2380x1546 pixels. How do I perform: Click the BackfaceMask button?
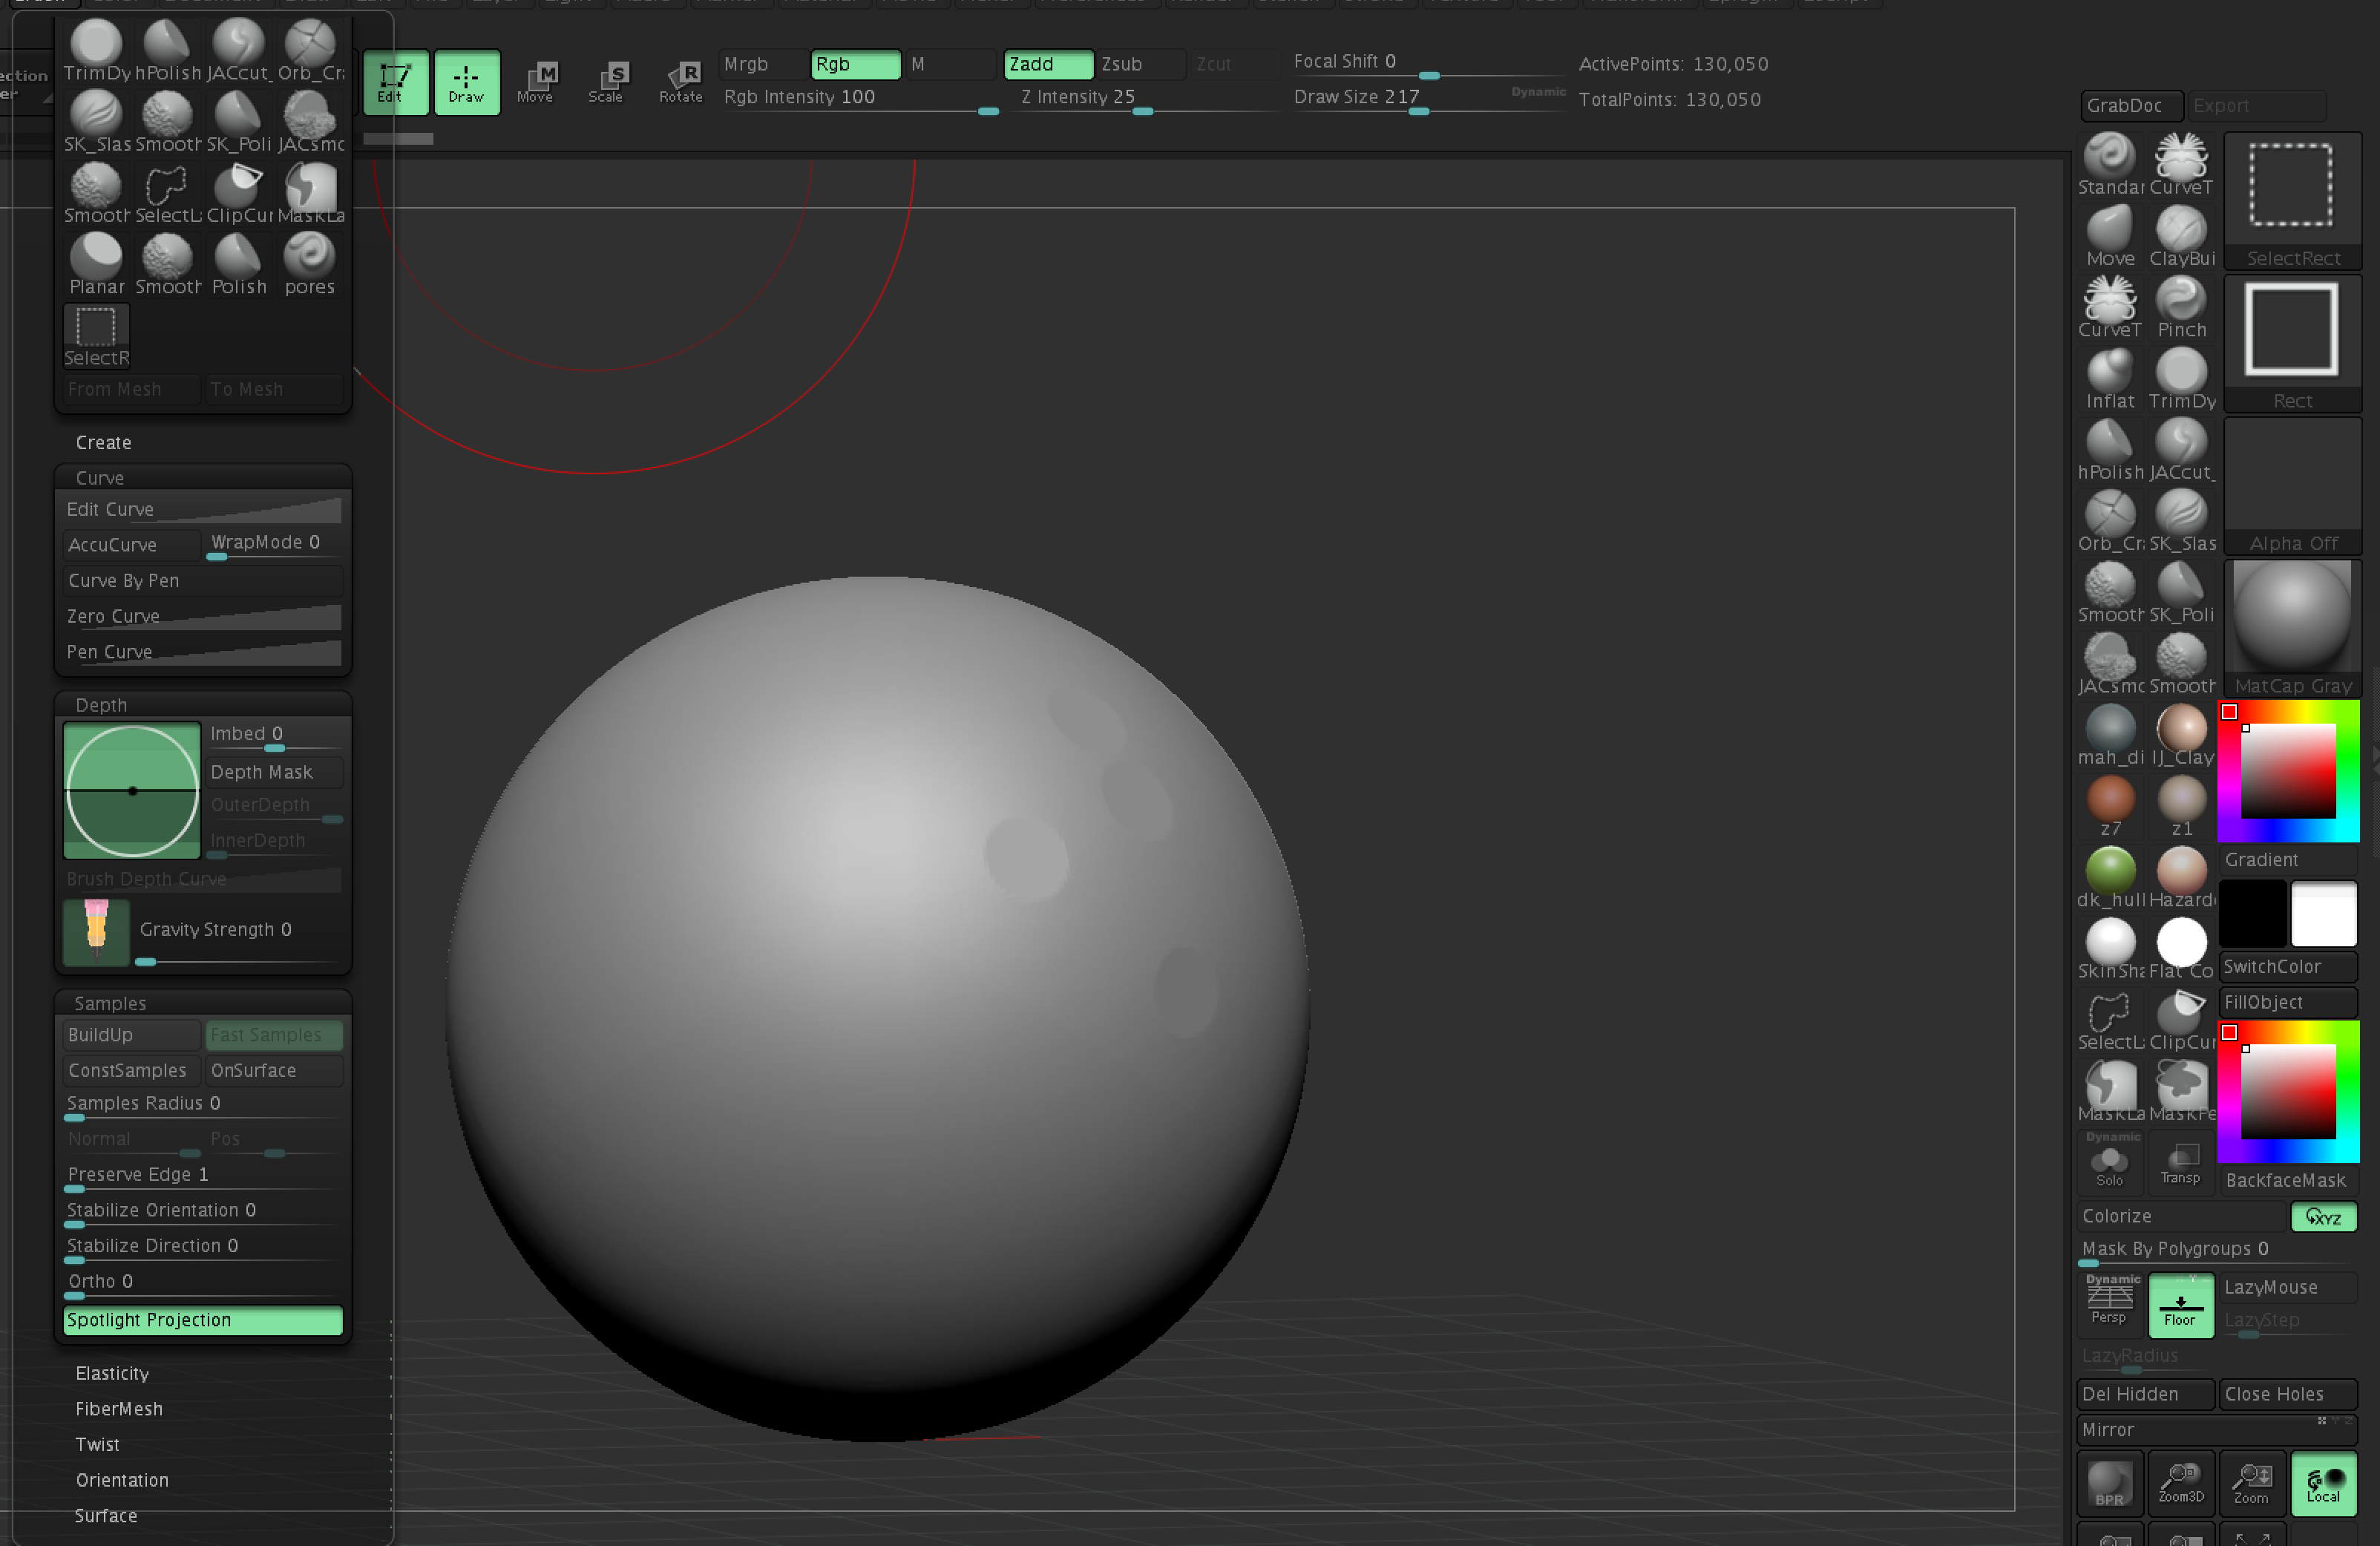tap(2289, 1181)
